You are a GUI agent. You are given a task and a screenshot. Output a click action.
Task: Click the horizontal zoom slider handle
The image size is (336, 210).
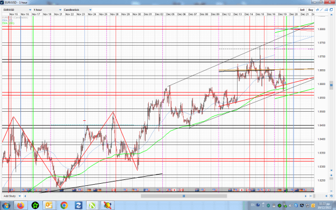pos(314,196)
